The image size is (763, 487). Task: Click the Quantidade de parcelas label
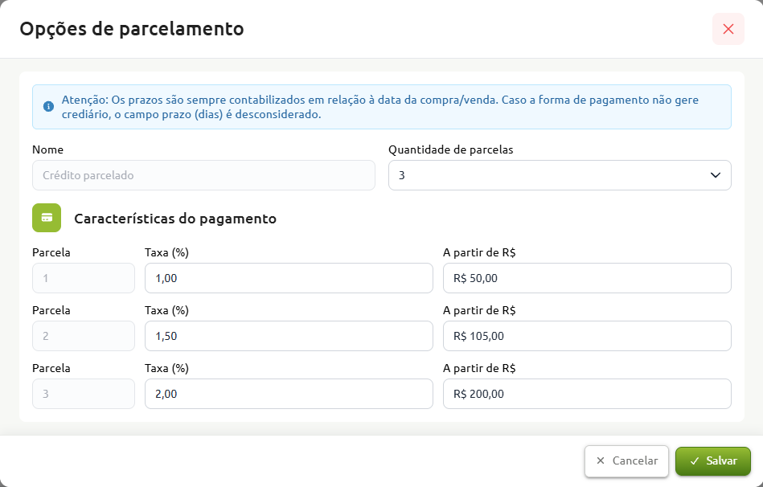point(450,149)
